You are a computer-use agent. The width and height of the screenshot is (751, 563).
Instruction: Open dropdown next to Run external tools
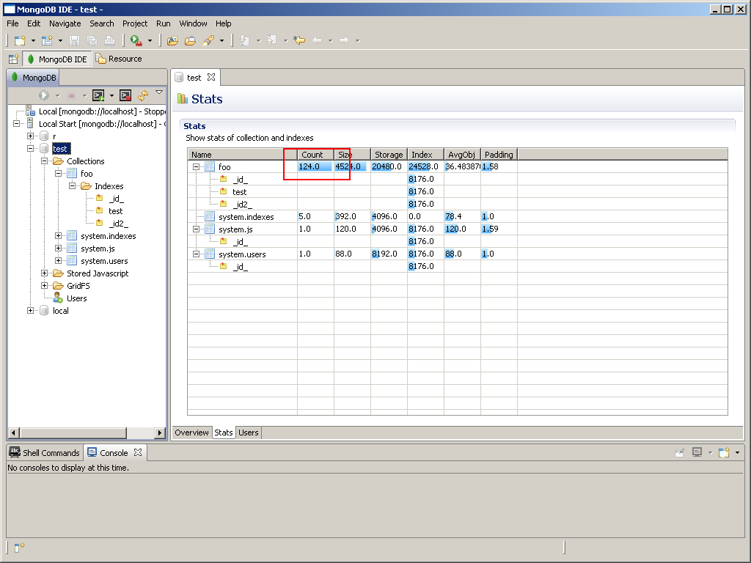pyautogui.click(x=150, y=41)
